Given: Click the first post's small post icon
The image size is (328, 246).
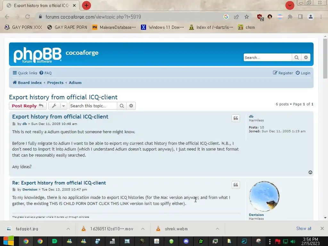Looking at the screenshot, I should [x=14, y=124].
